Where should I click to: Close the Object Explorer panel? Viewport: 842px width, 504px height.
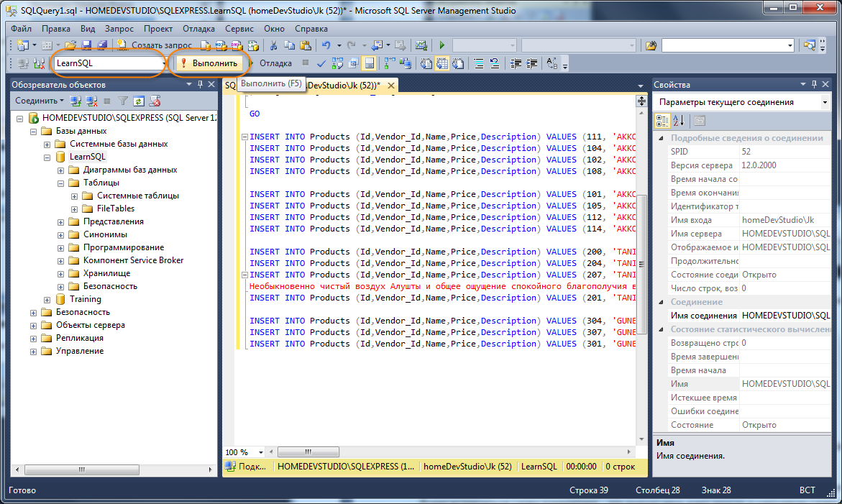(x=211, y=84)
